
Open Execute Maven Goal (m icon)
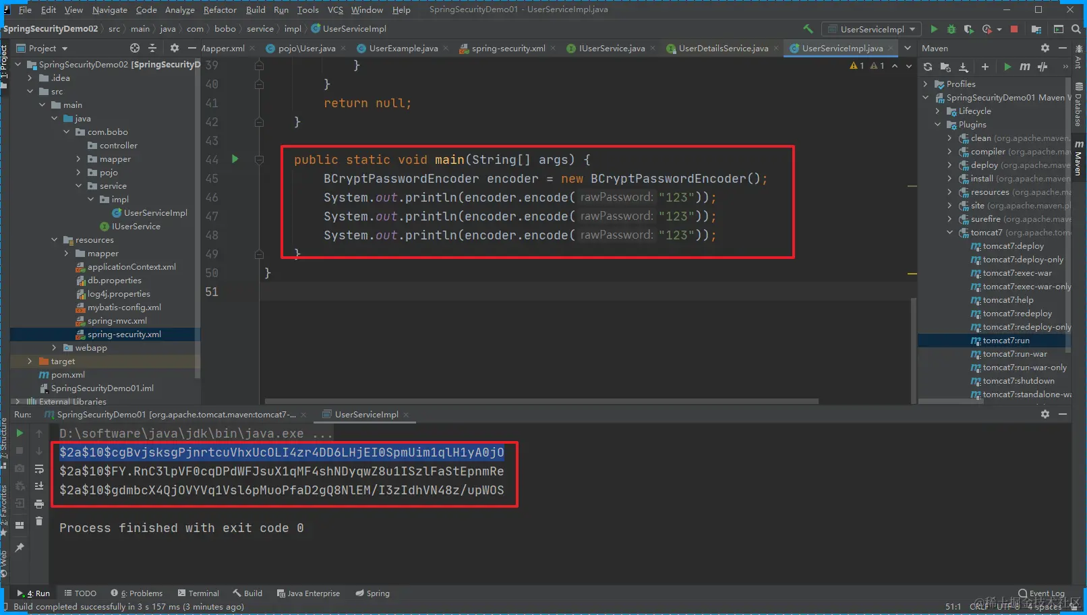tap(1025, 67)
